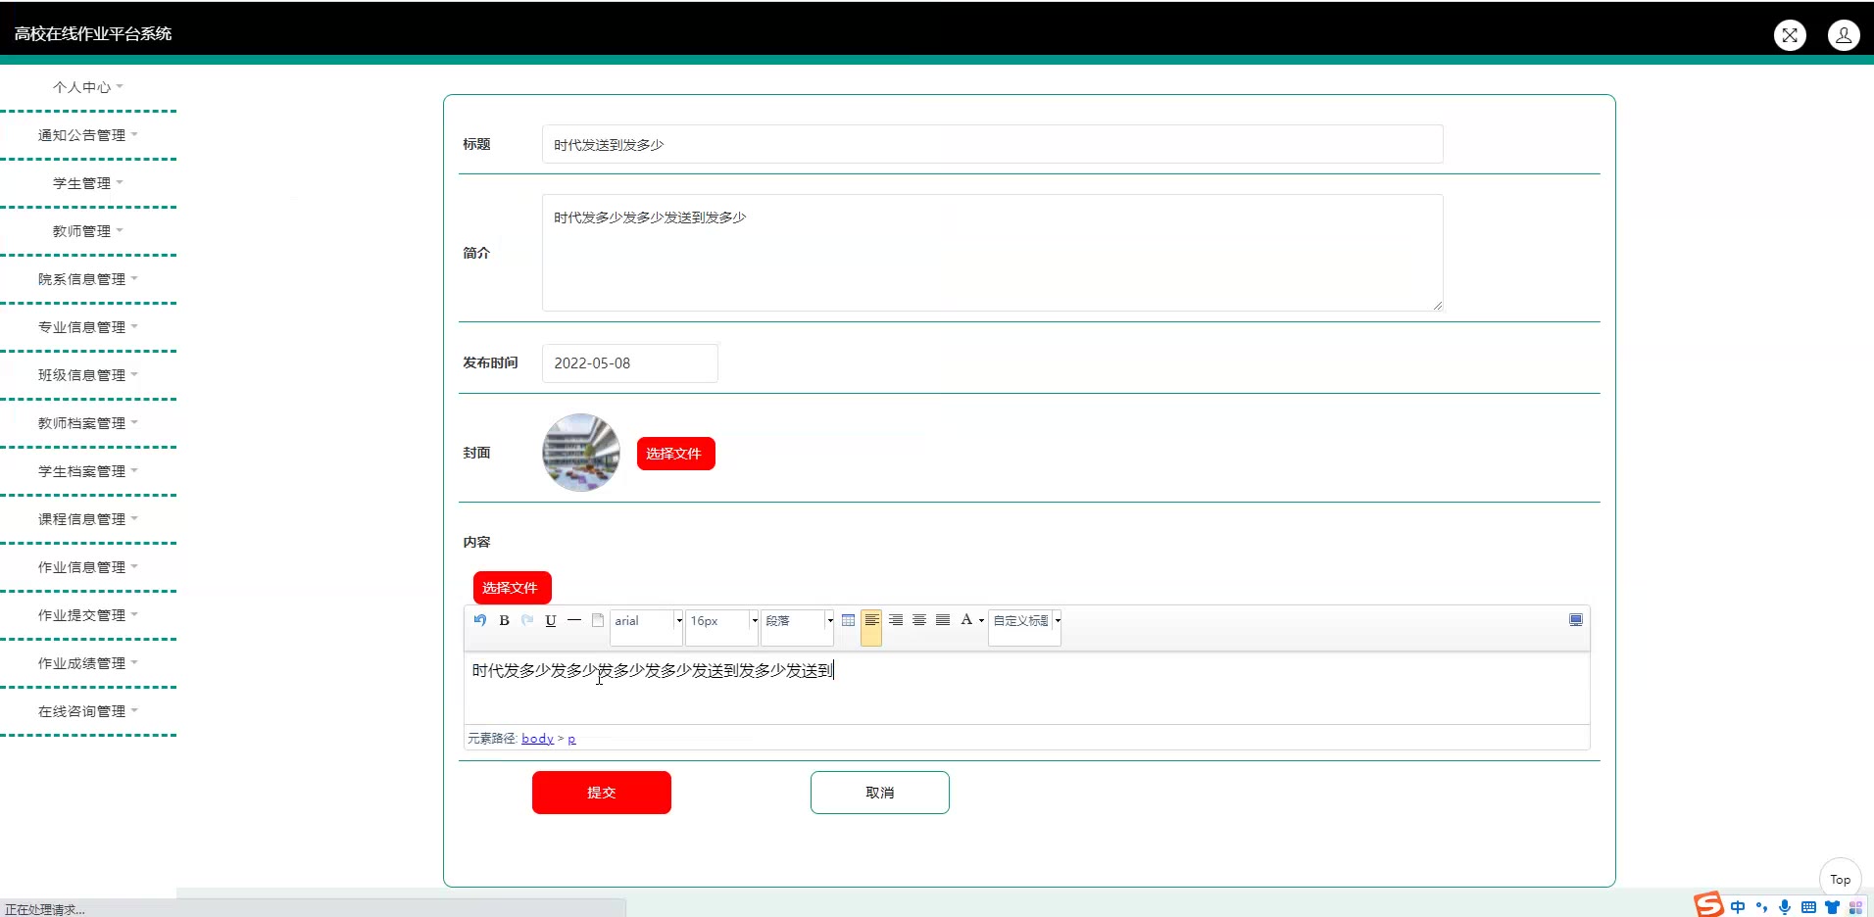This screenshot has width=1874, height=917.
Task: Toggle underline formatting in the editor
Action: (551, 620)
